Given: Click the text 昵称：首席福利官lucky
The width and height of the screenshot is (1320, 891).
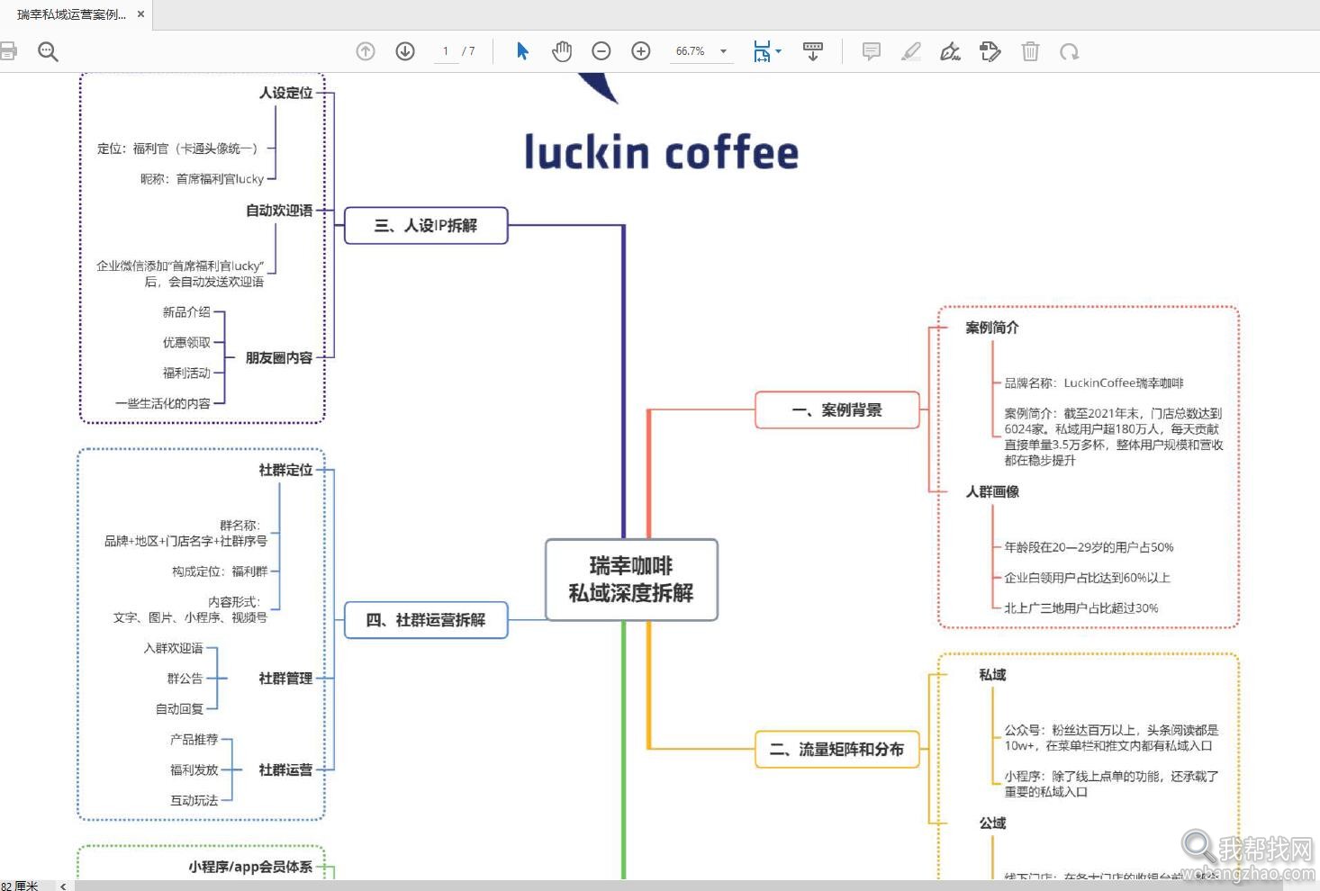Looking at the screenshot, I should 203,179.
